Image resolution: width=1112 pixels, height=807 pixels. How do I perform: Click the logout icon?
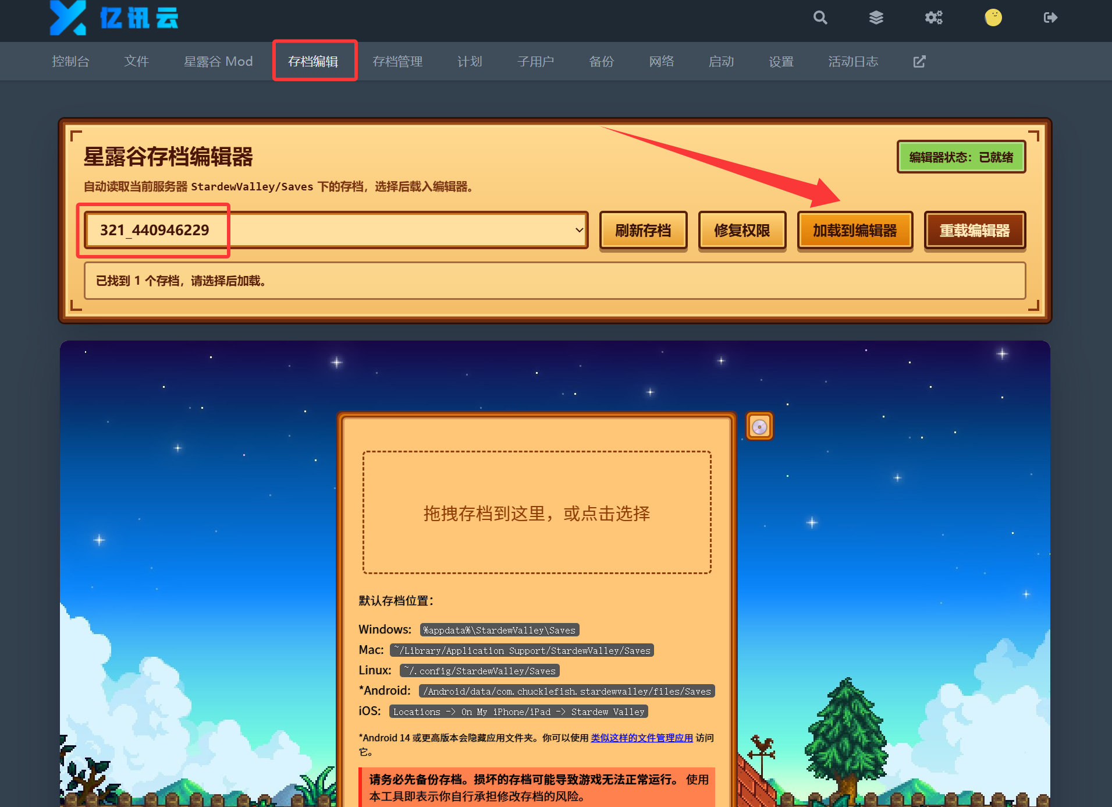(1050, 17)
